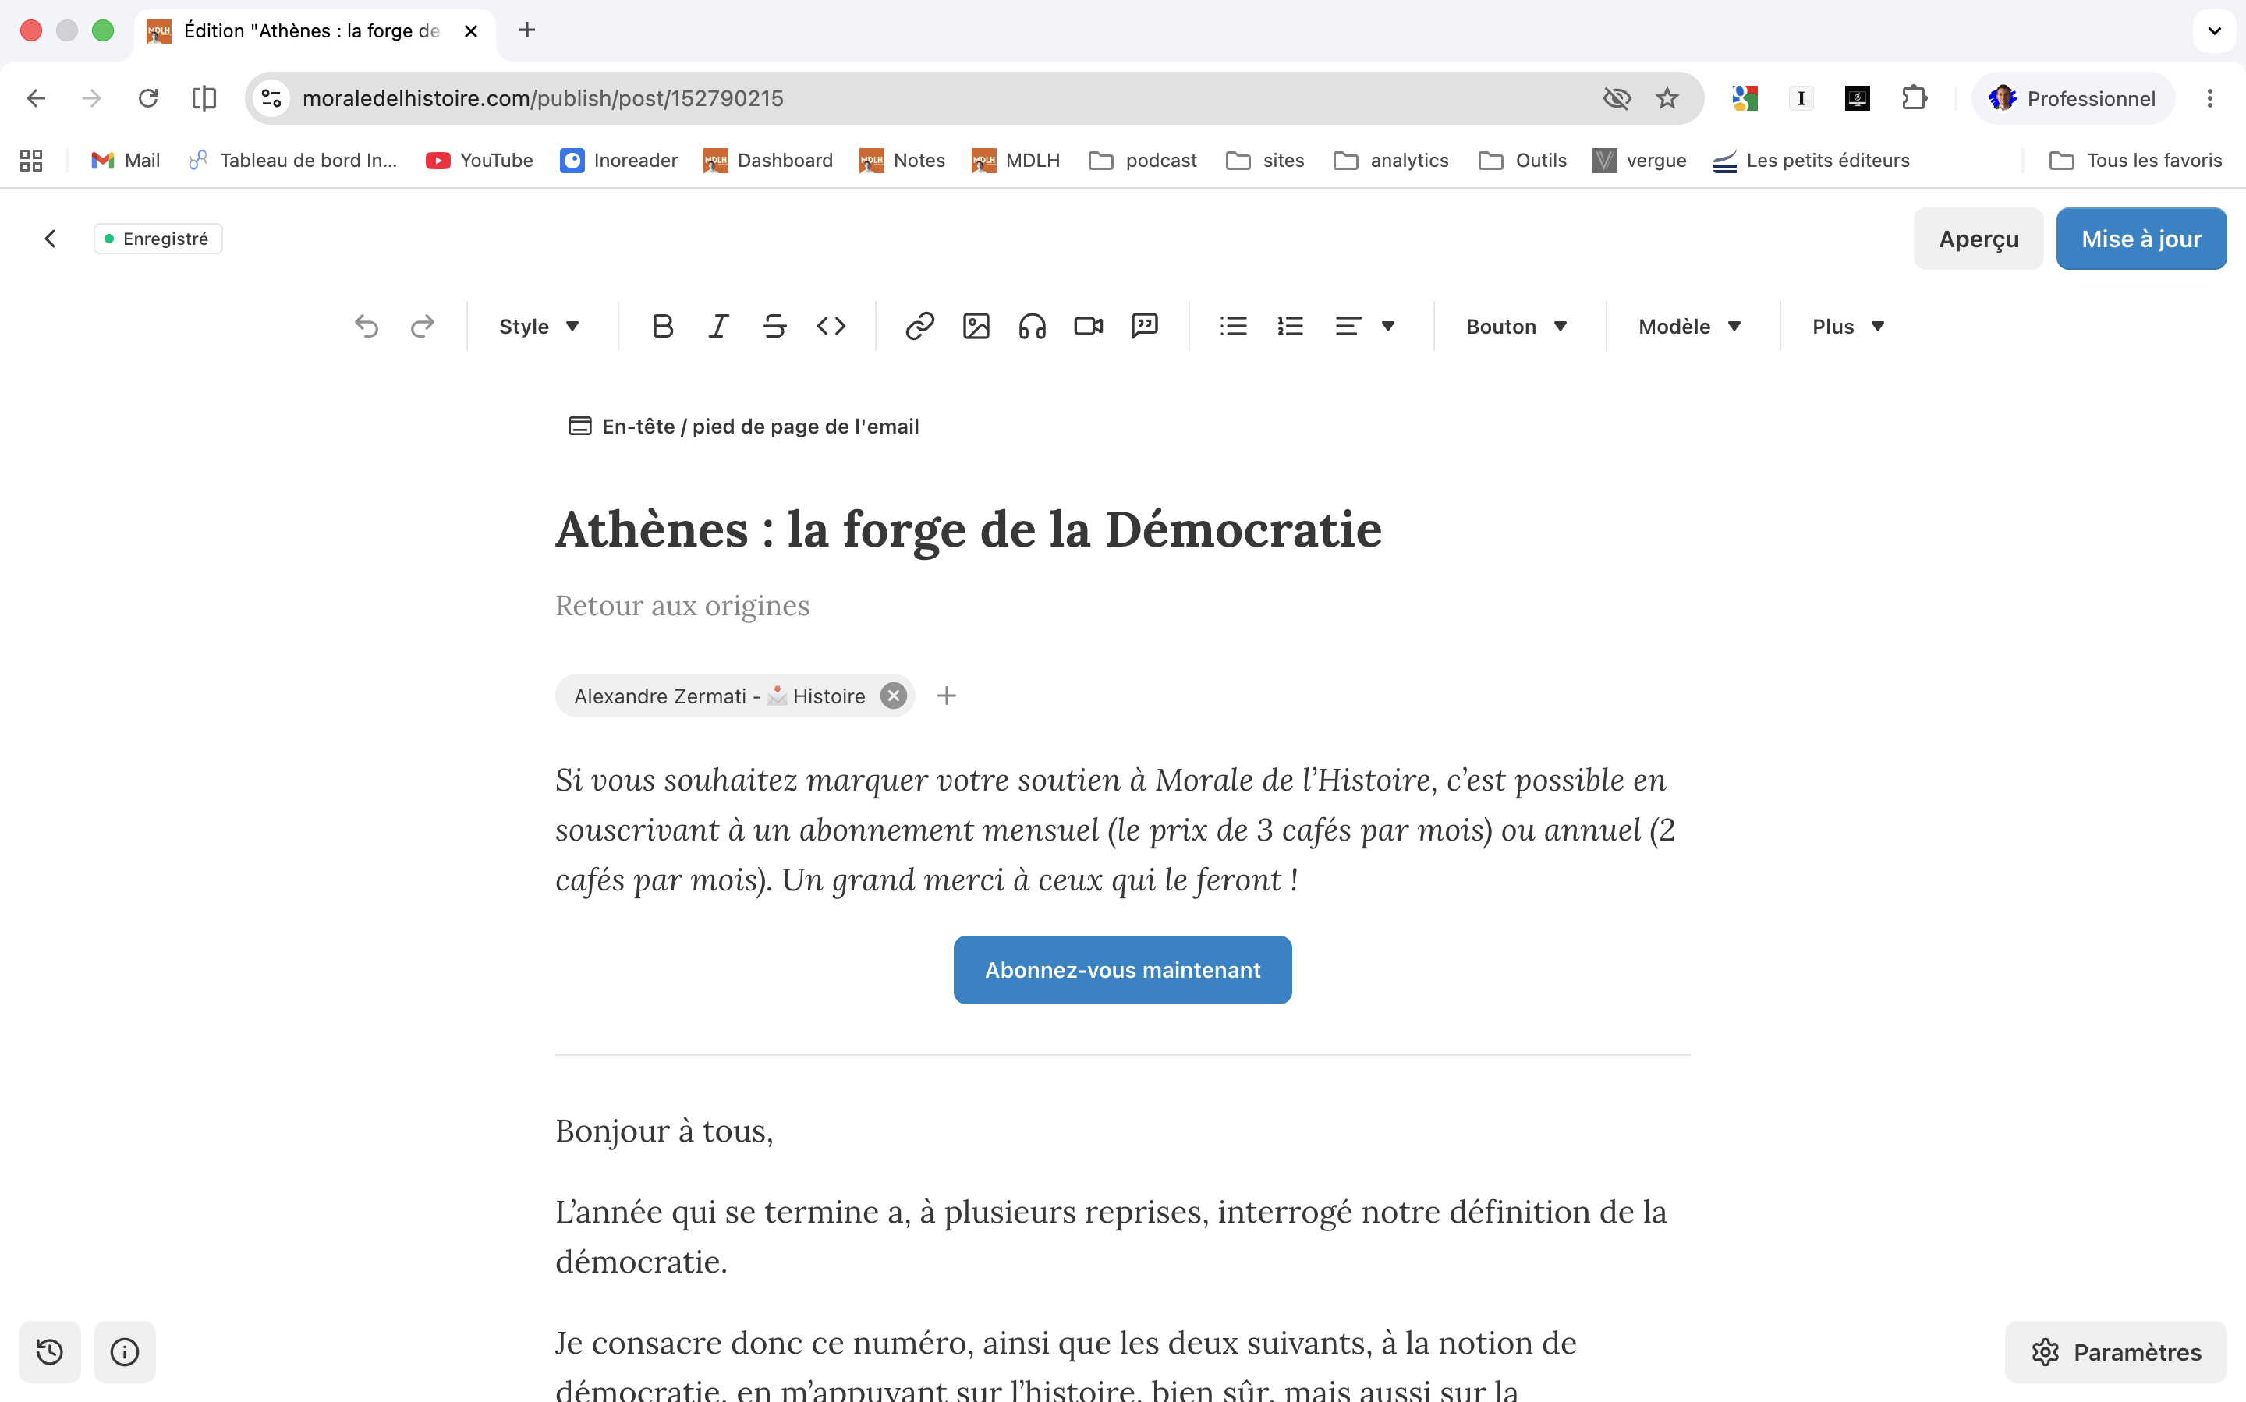Open the Bouton dropdown menu
The image size is (2246, 1402).
point(1517,327)
